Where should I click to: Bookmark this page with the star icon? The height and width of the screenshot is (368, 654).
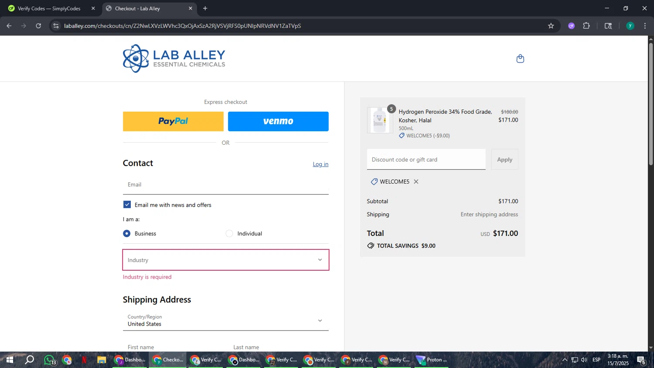[x=551, y=26]
